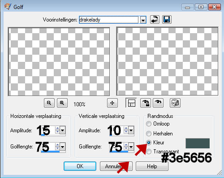Adjust vertical Golflengte spinner arrows

click(x=126, y=146)
